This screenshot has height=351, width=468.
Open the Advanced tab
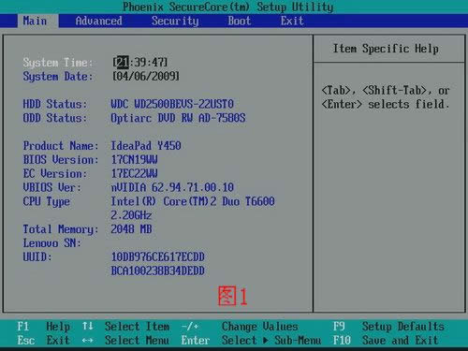tap(98, 21)
